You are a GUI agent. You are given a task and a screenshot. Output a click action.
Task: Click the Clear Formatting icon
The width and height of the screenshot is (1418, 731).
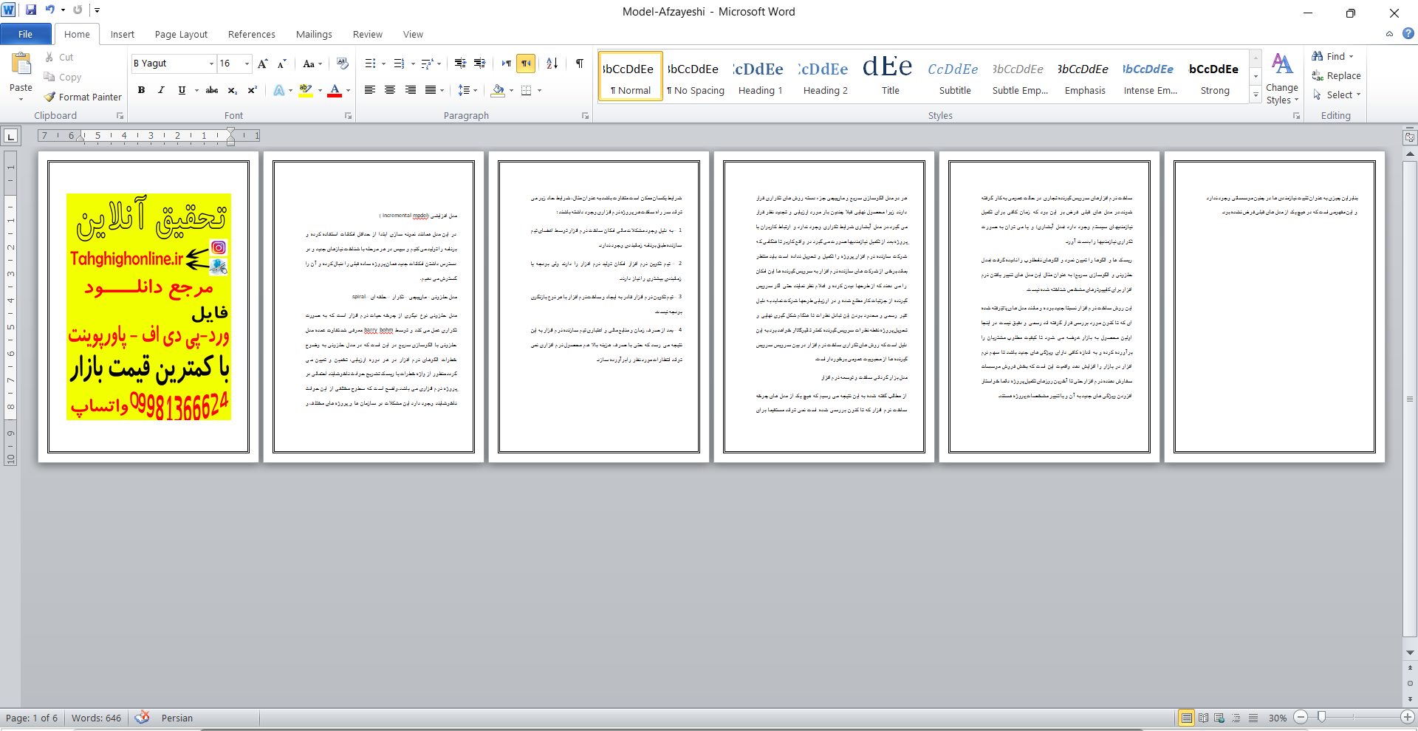[x=342, y=64]
